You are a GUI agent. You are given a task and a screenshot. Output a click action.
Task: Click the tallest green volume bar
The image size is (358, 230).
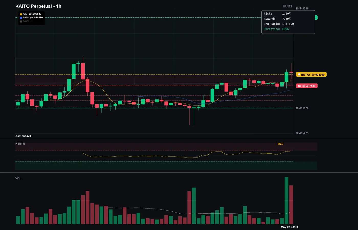pyautogui.click(x=286, y=201)
